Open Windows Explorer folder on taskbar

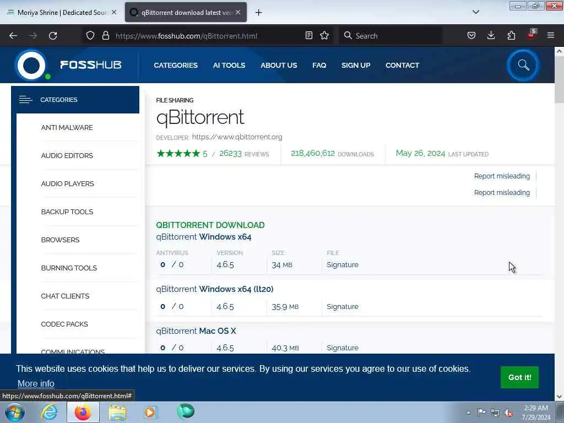(118, 412)
